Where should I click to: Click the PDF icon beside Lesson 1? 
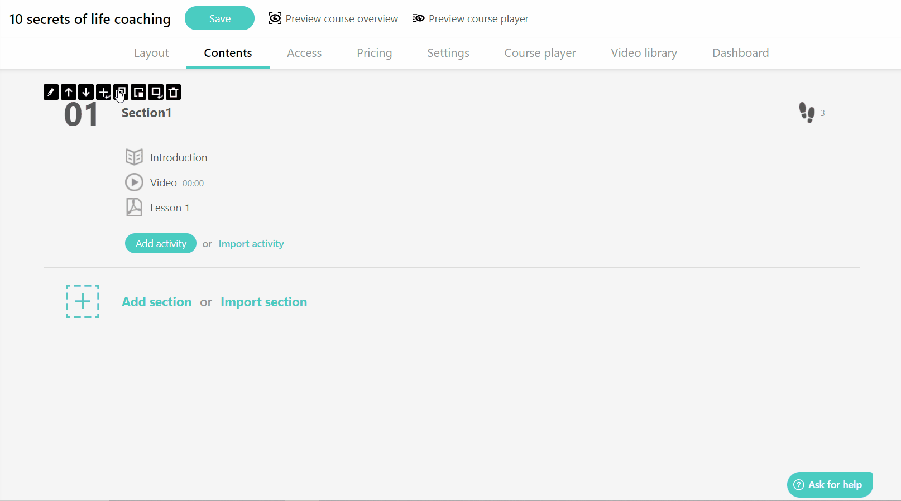(x=134, y=208)
